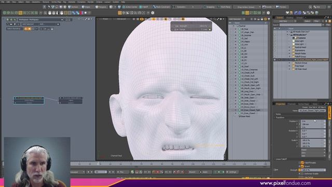Toggle visibility eye of selected Linear Falloff item
The width and height of the screenshot is (332, 187).
click(275, 60)
